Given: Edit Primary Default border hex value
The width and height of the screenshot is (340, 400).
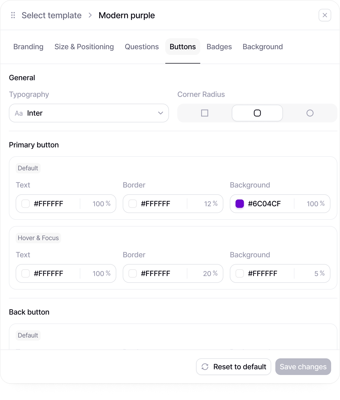Looking at the screenshot, I should click(156, 204).
